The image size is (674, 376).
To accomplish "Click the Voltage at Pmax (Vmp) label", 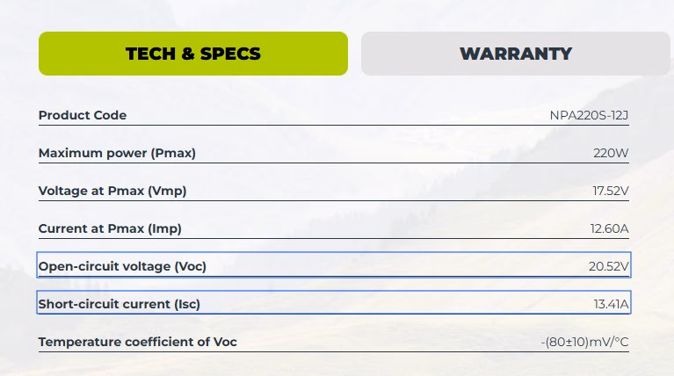I will 112,191.
